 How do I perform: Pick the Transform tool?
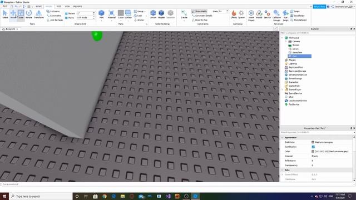[x=39, y=14]
